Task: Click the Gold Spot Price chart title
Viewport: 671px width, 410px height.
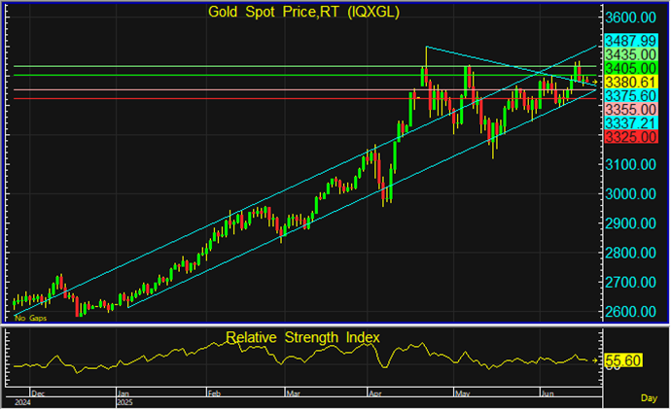Action: tap(303, 12)
